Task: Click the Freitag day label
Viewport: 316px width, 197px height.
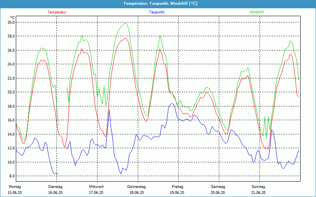Action: pos(177,187)
